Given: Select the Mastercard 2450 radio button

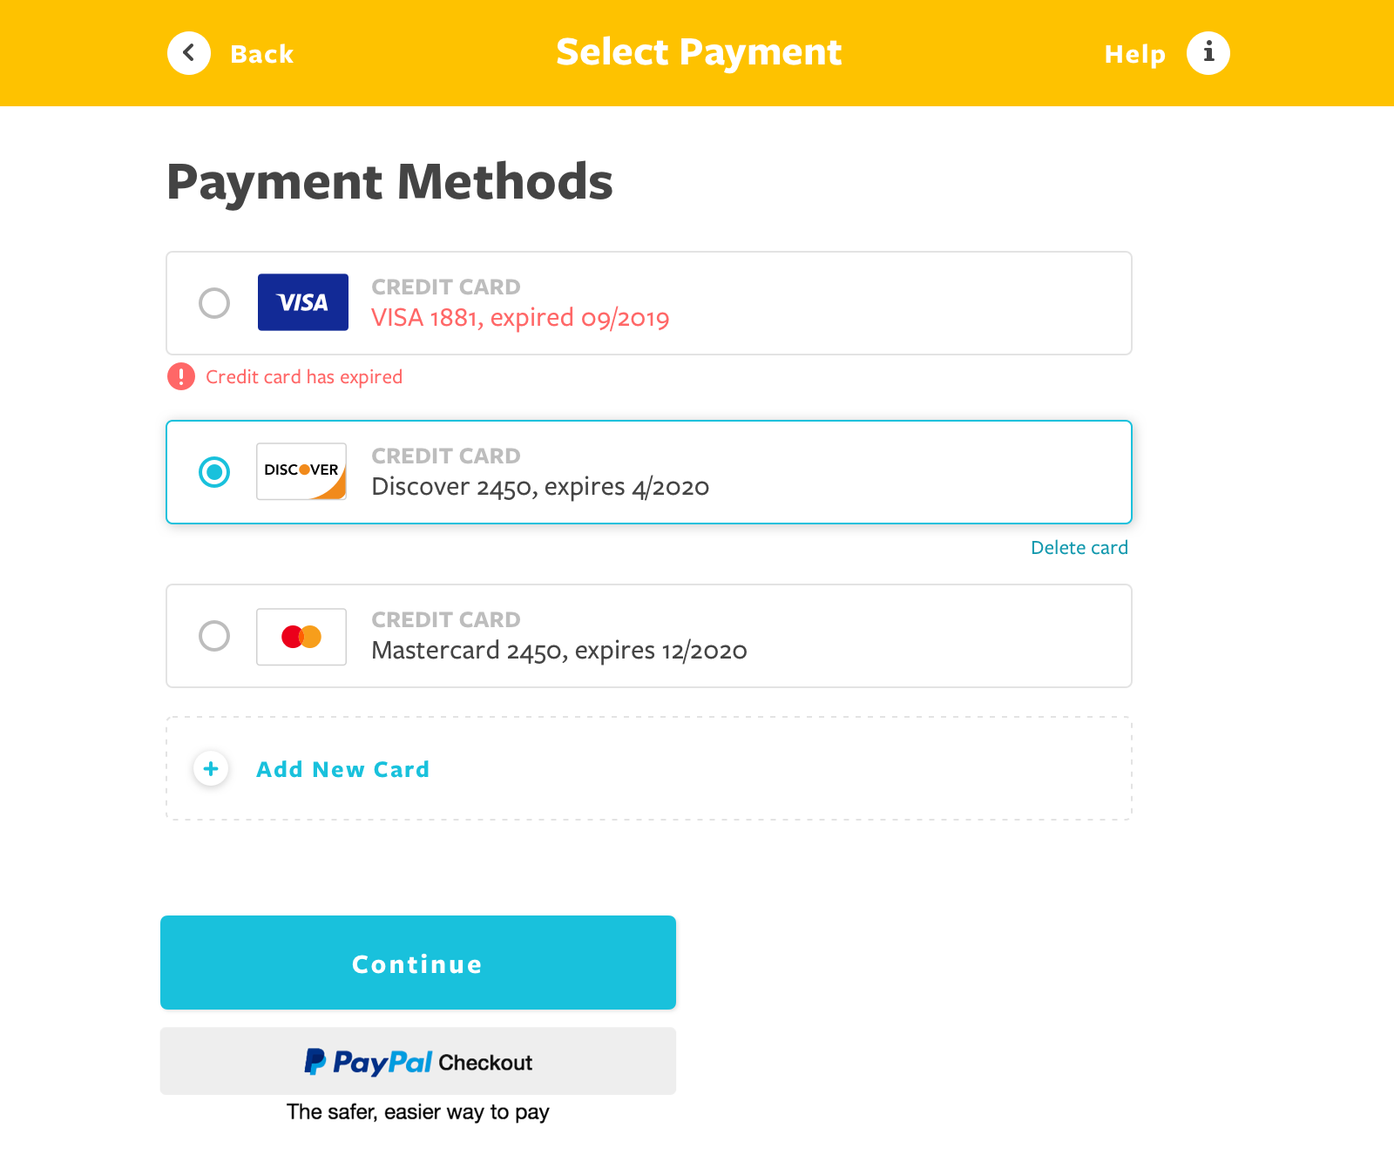Looking at the screenshot, I should (214, 636).
